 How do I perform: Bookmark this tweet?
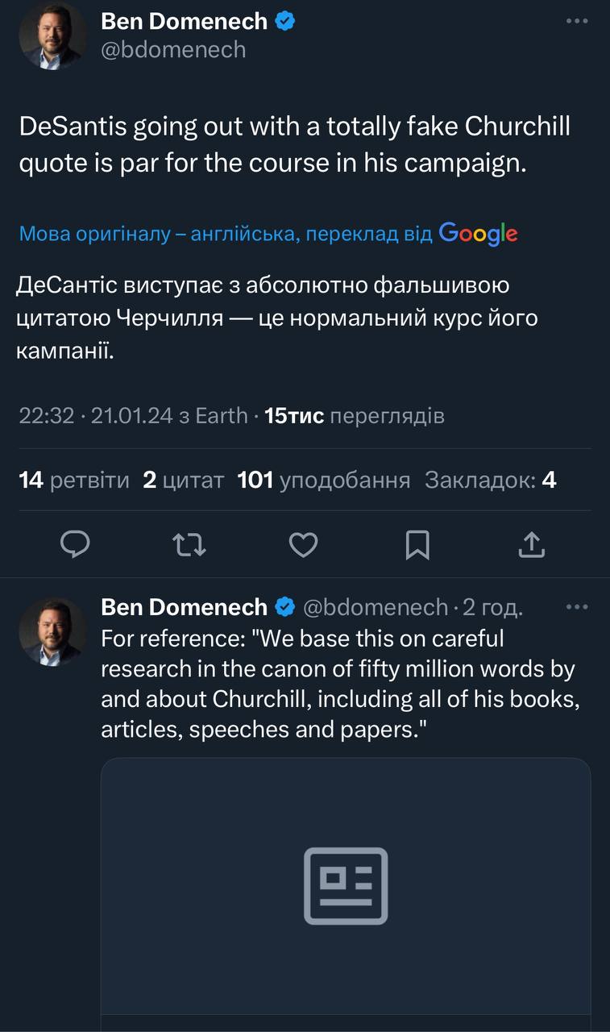[417, 546]
